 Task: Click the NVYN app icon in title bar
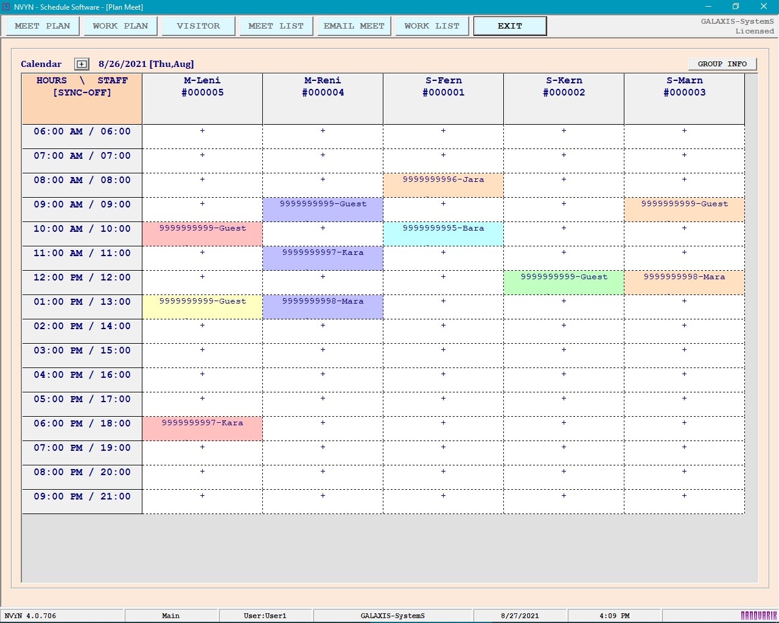click(7, 7)
